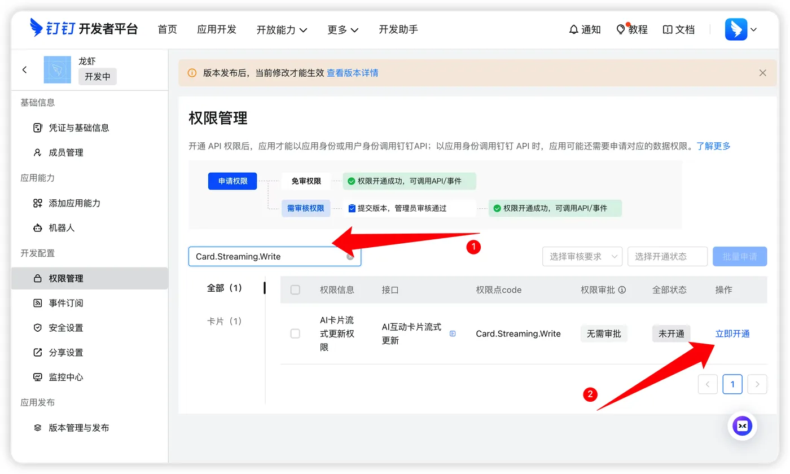Open the 选择开通状态 dropdown

coord(668,256)
